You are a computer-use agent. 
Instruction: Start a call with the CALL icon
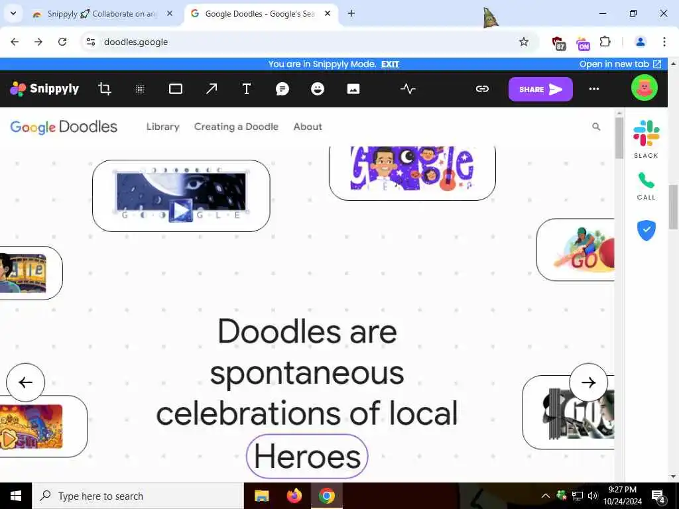[x=646, y=186]
